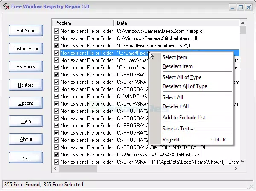The height and width of the screenshot is (191, 256).
Task: Maximize the Registry Repair window
Action: (241, 7)
